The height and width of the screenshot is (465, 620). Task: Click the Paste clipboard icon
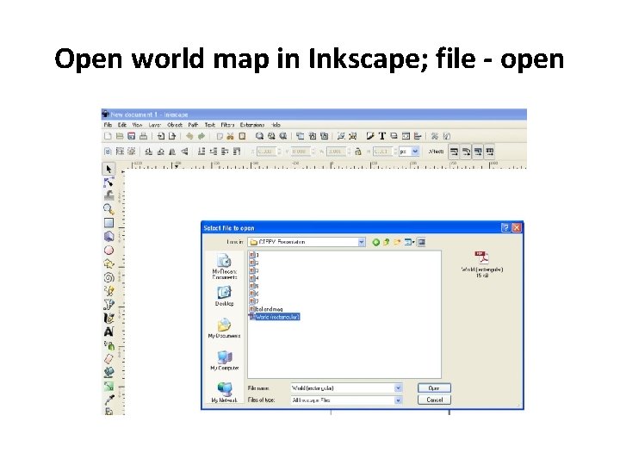click(242, 136)
